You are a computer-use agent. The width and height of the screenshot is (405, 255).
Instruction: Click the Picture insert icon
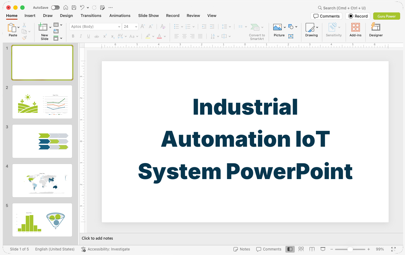pos(277,27)
